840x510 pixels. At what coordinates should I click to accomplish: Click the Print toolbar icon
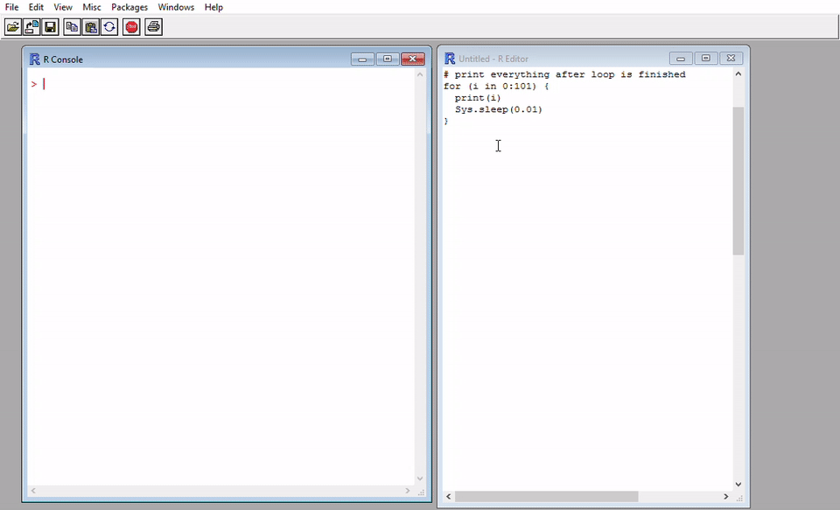click(x=153, y=27)
